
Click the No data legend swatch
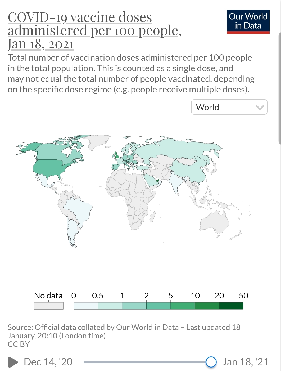(49, 306)
